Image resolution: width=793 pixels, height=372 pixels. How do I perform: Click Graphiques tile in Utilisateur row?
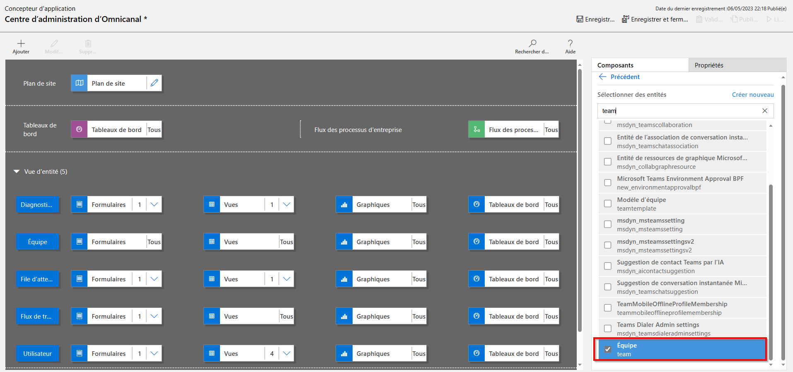pyautogui.click(x=381, y=353)
